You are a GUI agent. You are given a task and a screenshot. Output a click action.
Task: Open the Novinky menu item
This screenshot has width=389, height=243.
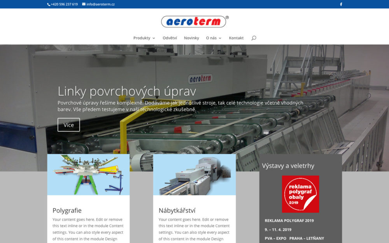pos(191,38)
